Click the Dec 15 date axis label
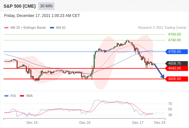The width and height of the screenshot is (189, 128). point(32,123)
